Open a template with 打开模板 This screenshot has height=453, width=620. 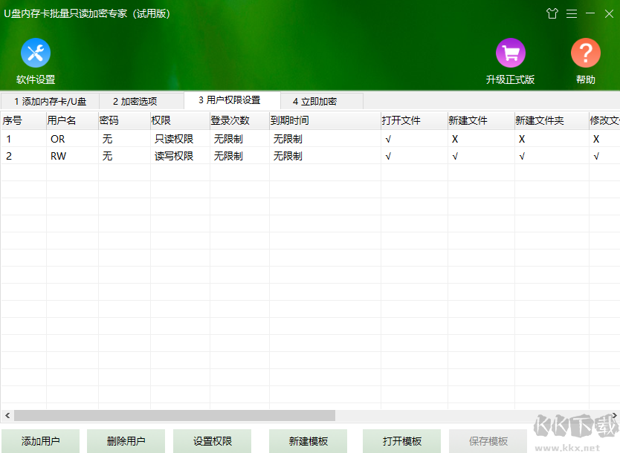pos(401,440)
